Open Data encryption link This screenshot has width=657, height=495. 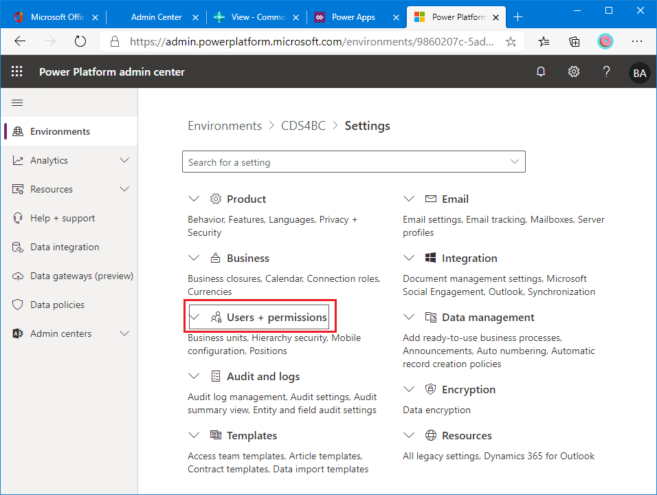coord(436,410)
